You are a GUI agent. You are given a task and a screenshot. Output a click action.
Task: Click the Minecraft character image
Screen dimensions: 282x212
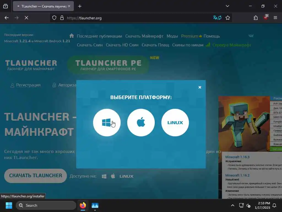click(x=244, y=124)
